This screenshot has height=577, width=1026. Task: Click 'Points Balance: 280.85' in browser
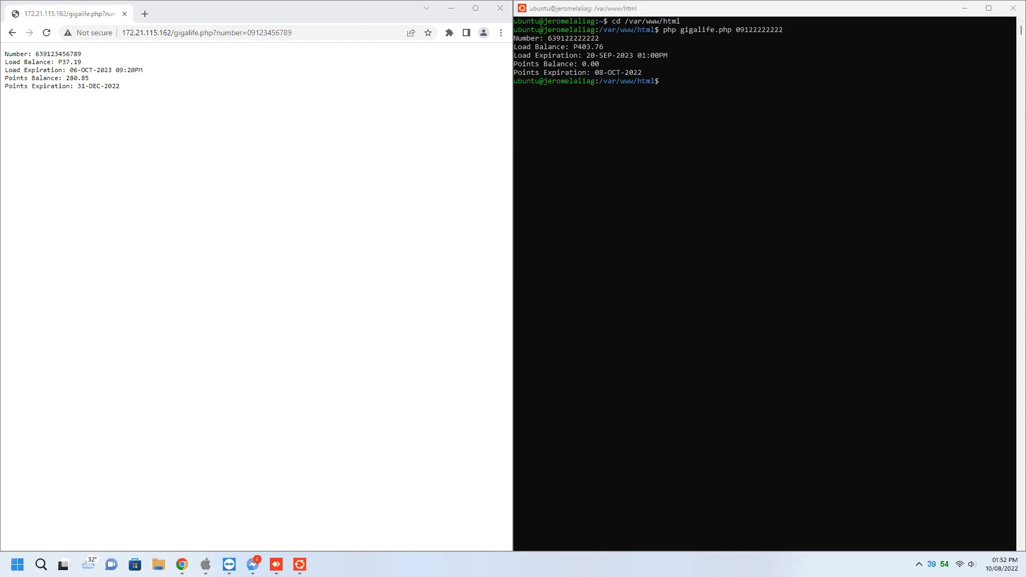(x=46, y=78)
